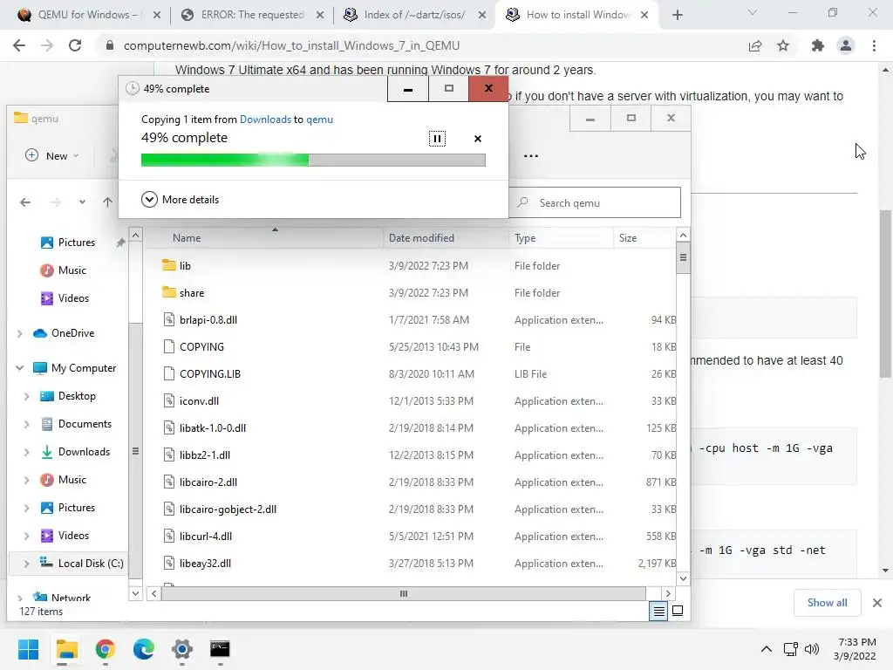Image resolution: width=893 pixels, height=670 pixels.
Task: Click the copy progress bar
Action: pyautogui.click(x=313, y=161)
